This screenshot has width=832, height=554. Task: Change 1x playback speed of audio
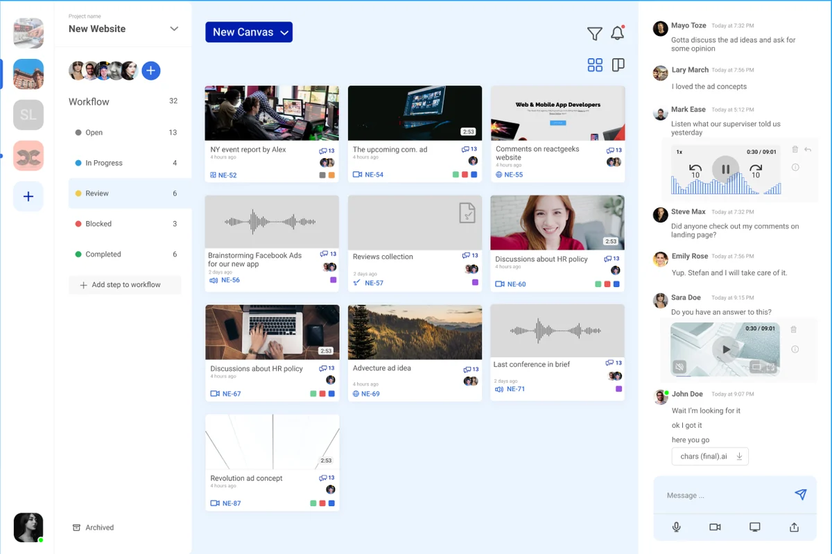pyautogui.click(x=679, y=152)
